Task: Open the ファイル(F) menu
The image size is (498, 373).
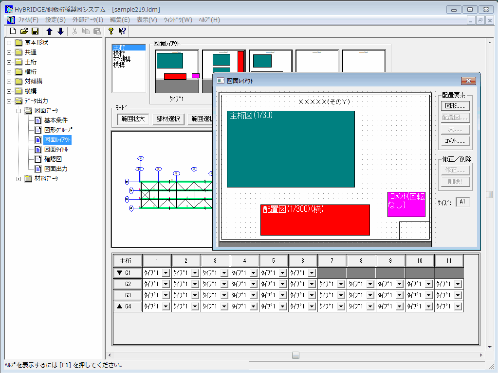Action: [x=28, y=20]
